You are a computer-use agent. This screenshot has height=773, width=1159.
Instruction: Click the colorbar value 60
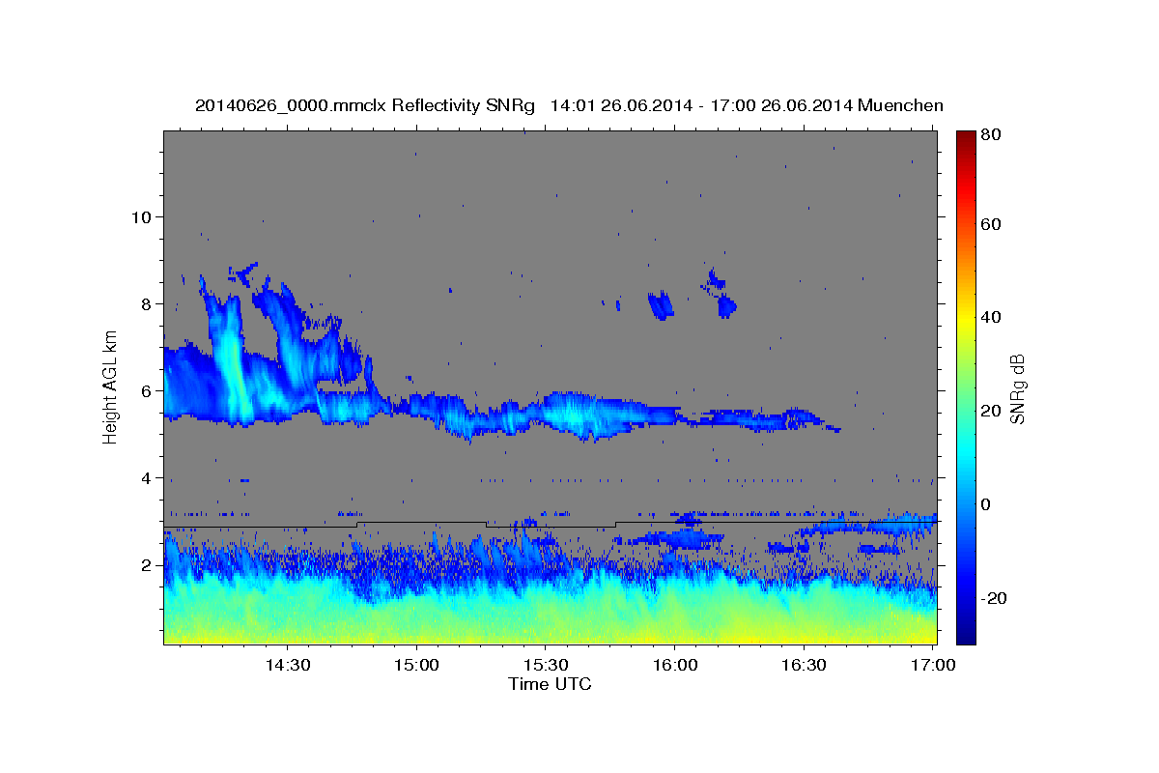coord(991,224)
